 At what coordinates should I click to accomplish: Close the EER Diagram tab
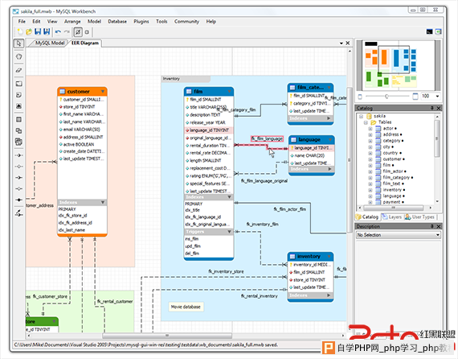click(348, 43)
